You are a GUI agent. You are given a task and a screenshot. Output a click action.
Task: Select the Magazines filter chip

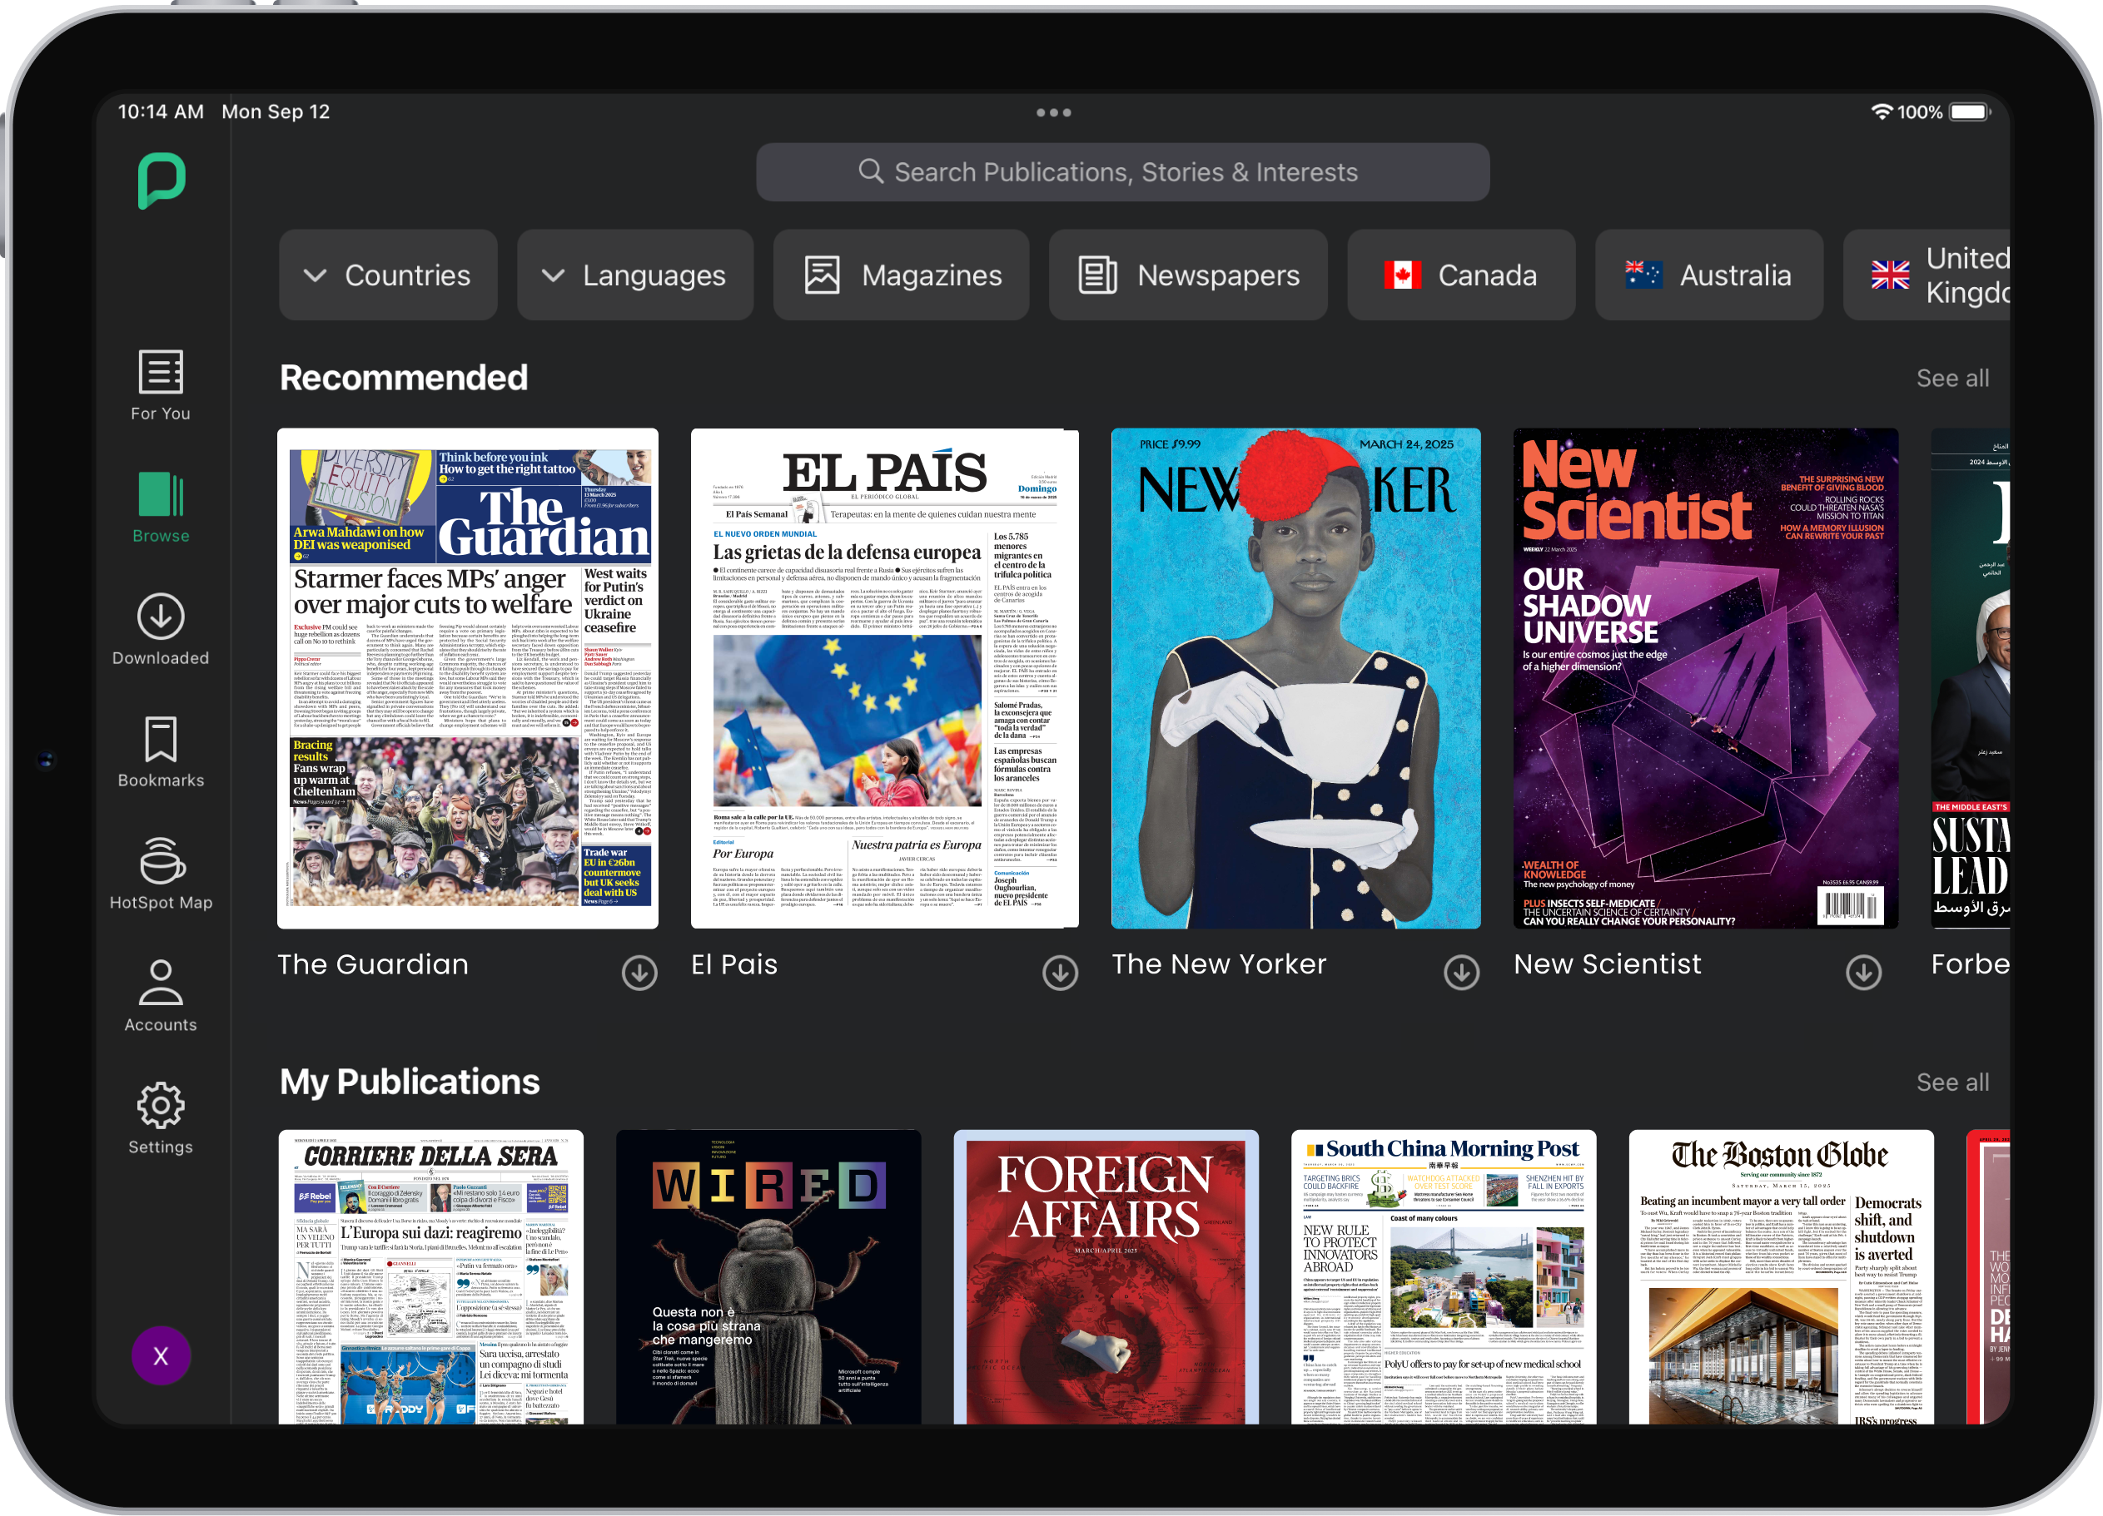(x=900, y=275)
